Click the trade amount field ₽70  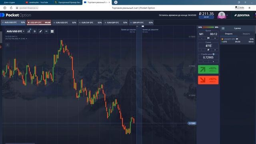point(208,46)
